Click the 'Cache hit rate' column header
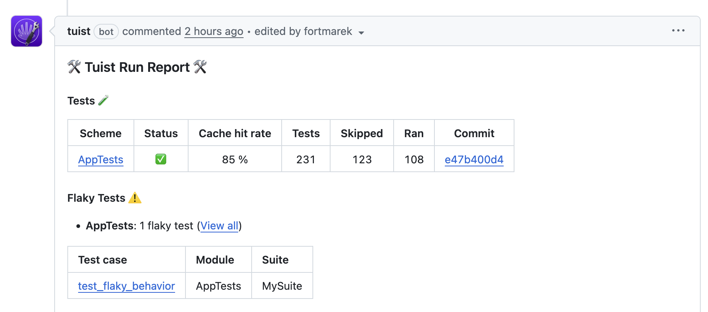This screenshot has height=312, width=708. (x=235, y=133)
